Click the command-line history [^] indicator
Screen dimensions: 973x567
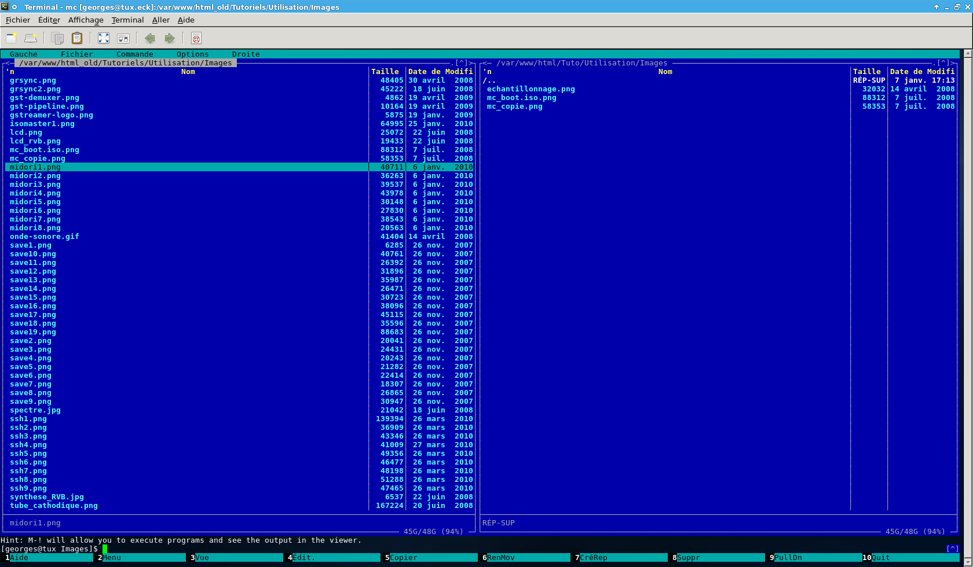pyautogui.click(x=953, y=549)
